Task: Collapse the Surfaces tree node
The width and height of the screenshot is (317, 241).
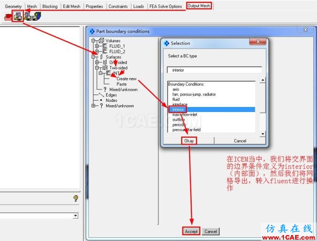Action: pyautogui.click(x=93, y=57)
